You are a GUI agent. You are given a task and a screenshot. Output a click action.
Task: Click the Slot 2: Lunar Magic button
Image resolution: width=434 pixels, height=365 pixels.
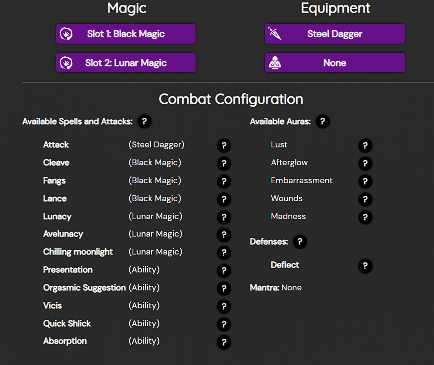coord(126,63)
